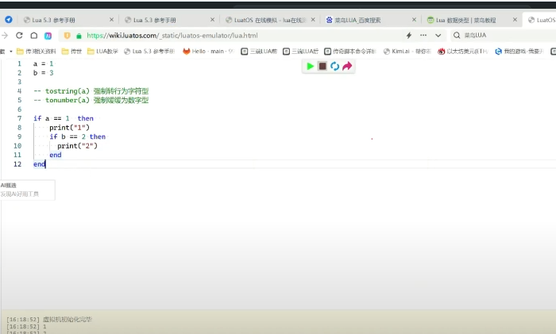Open the Hello · main bookmark

tap(208, 51)
